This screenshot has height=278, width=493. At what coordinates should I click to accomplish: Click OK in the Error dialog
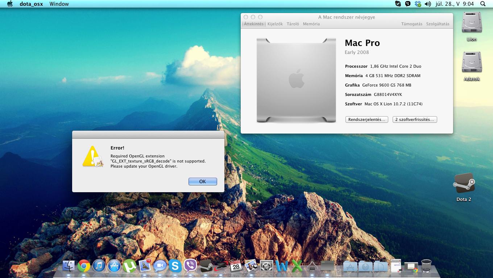pos(203,181)
